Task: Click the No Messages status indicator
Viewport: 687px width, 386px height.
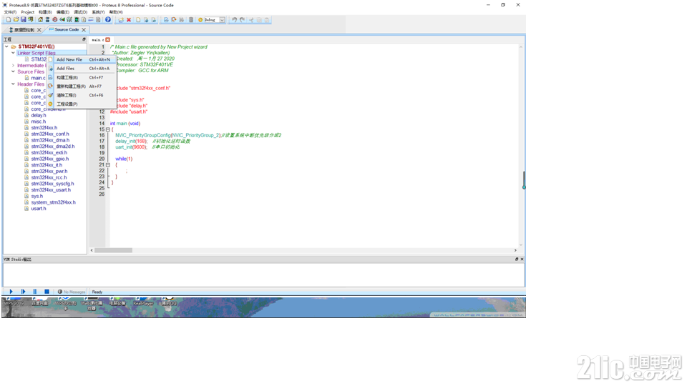Action: click(72, 292)
